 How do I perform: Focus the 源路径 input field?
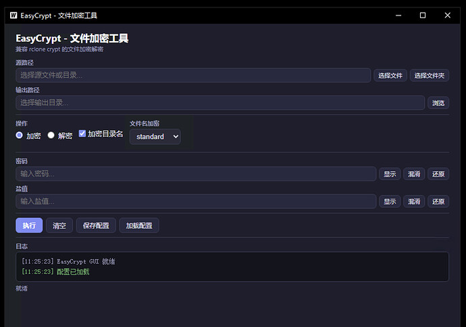193,76
